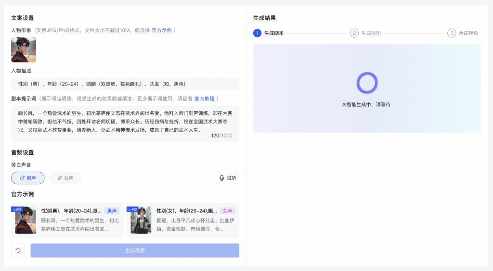Click the 试听 preview voice button
Viewport: 493px width, 271px height.
pos(227,178)
